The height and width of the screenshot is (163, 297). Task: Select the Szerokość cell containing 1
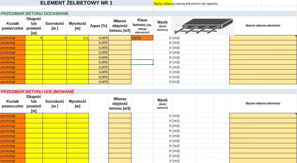click(x=54, y=38)
